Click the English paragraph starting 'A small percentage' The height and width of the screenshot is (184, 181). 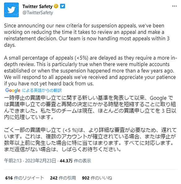(90, 71)
